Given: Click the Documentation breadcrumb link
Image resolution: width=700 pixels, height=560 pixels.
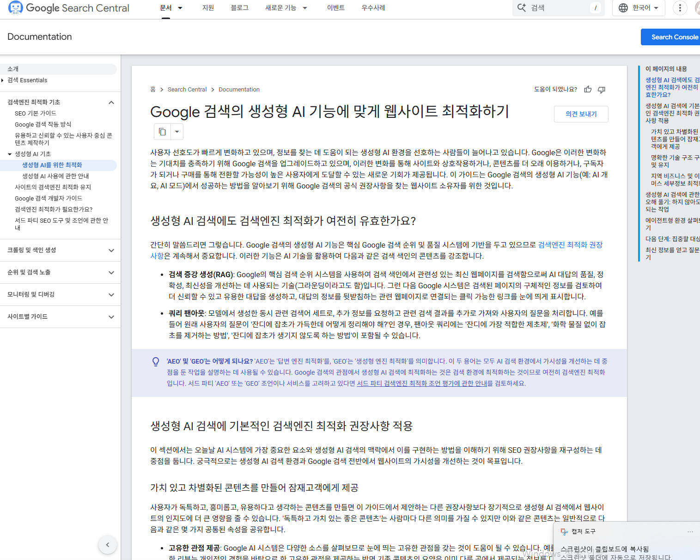Looking at the screenshot, I should (239, 90).
